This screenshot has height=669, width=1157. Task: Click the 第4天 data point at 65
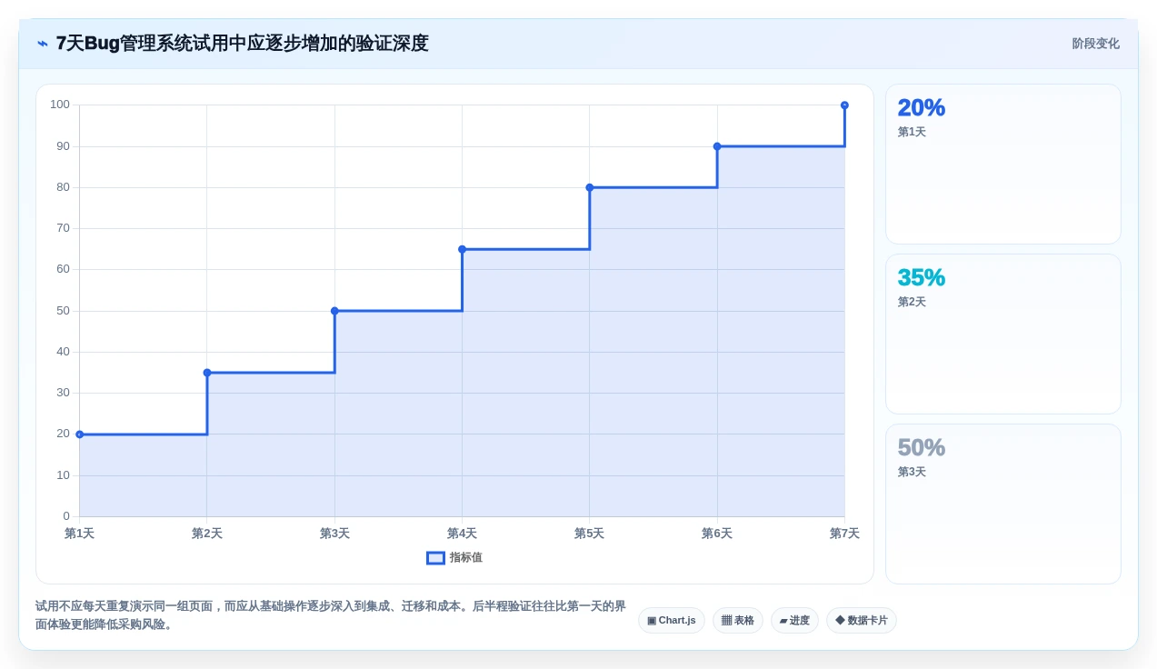(x=462, y=249)
